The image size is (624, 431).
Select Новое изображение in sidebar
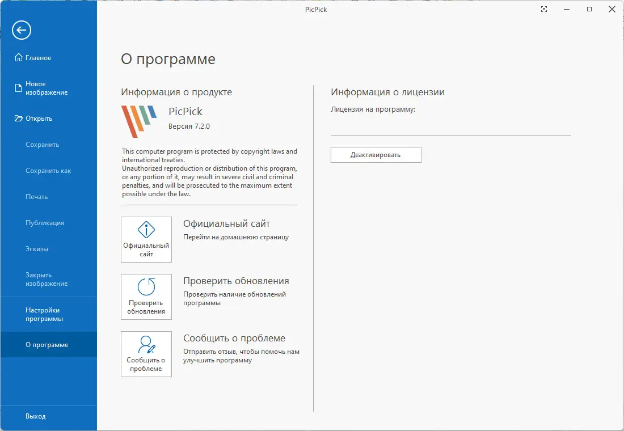coord(49,88)
